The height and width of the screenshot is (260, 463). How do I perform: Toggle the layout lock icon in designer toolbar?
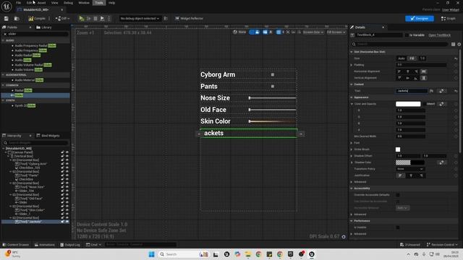point(258,32)
